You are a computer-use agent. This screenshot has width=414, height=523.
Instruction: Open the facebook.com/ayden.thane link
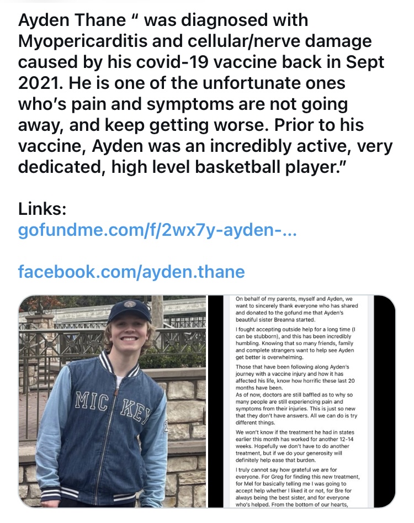coord(131,272)
